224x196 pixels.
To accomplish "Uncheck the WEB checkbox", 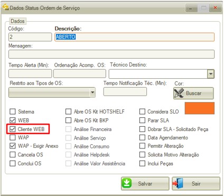I will pos(13,120).
